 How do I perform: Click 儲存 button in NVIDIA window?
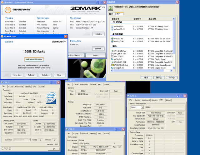159,77
